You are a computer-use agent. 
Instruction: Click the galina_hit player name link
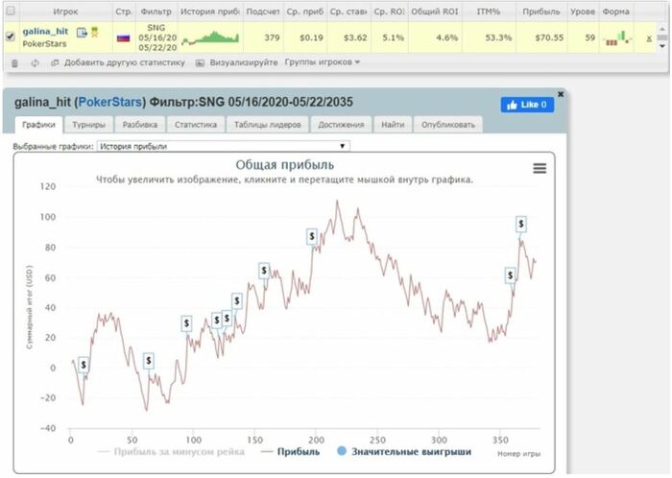(x=45, y=32)
